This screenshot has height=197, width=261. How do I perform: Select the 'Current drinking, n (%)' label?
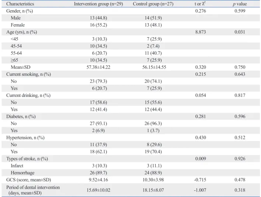click(28, 95)
